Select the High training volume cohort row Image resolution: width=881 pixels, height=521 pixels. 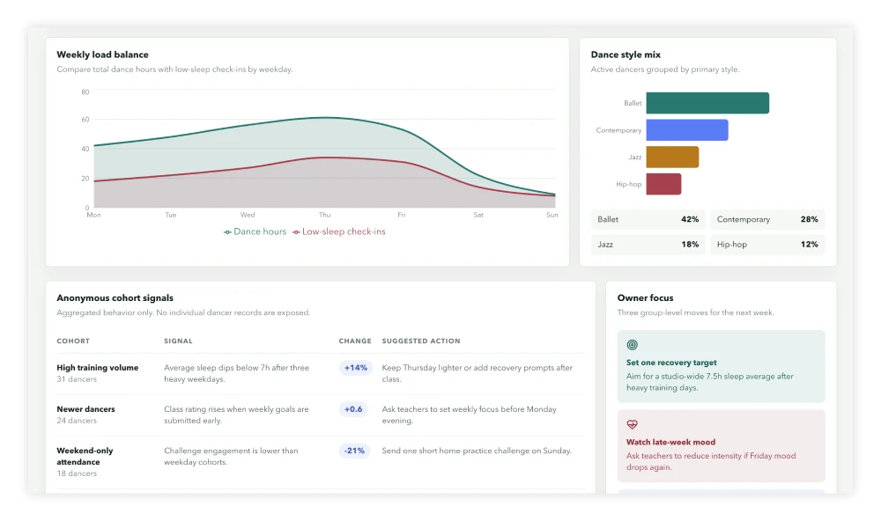(x=321, y=374)
